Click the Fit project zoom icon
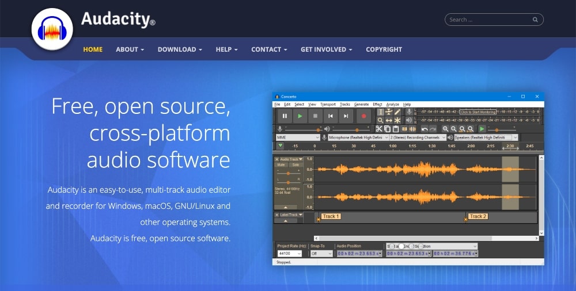Screen dimensions: 576x291 (470, 129)
